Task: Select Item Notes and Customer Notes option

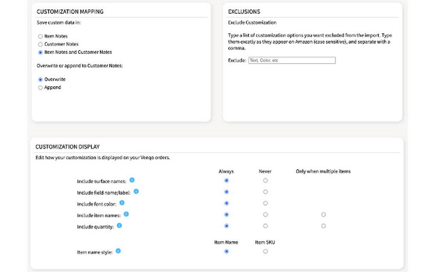Action: [x=41, y=52]
